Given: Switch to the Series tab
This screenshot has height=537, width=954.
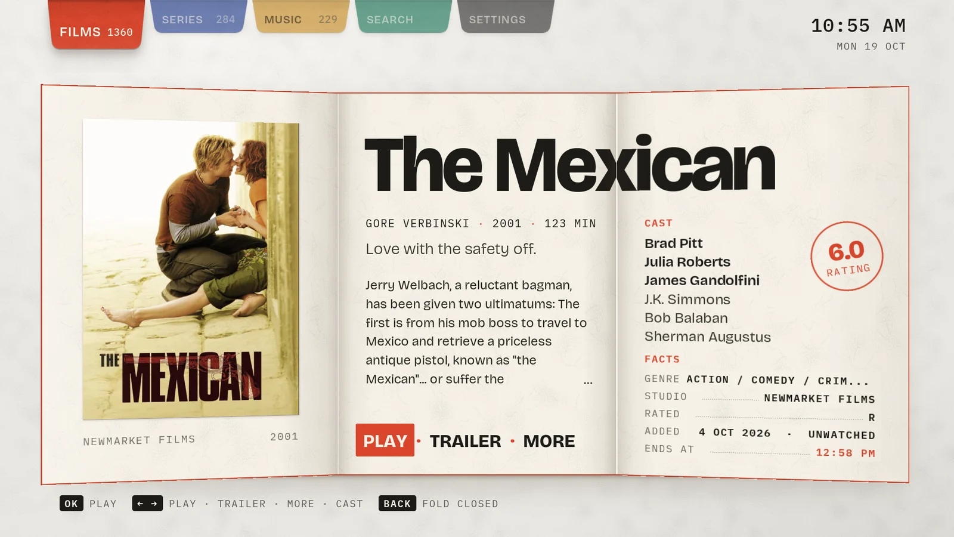Looking at the screenshot, I should [x=199, y=17].
